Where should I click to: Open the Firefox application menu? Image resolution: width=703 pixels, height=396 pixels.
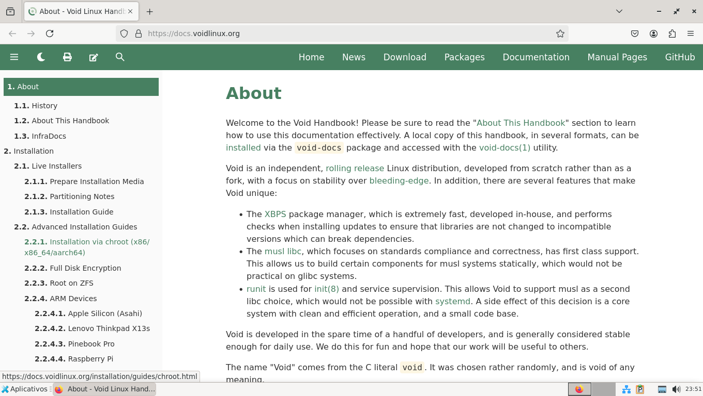691,34
